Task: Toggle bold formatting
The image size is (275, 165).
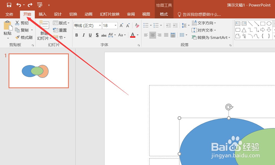Action: [x=76, y=35]
